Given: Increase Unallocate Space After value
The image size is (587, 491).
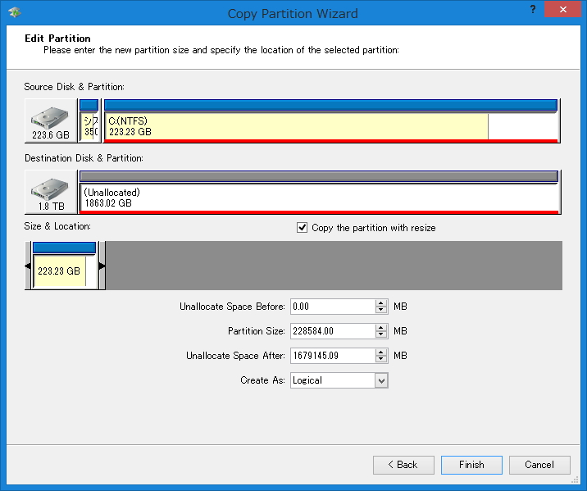Looking at the screenshot, I should click(381, 352).
